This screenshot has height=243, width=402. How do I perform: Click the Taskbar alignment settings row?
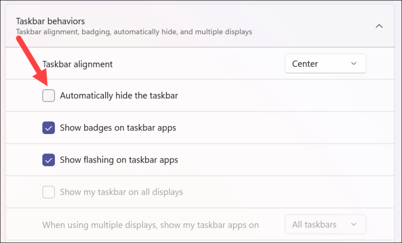(x=200, y=64)
